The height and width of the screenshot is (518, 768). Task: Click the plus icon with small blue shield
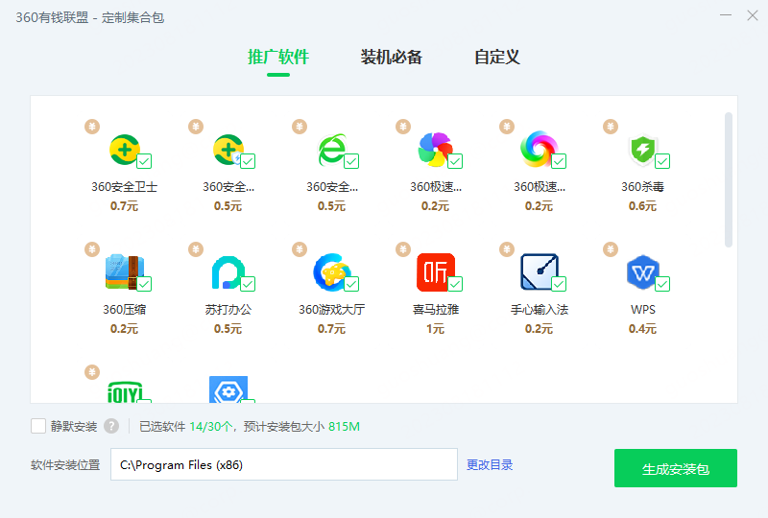tap(228, 150)
